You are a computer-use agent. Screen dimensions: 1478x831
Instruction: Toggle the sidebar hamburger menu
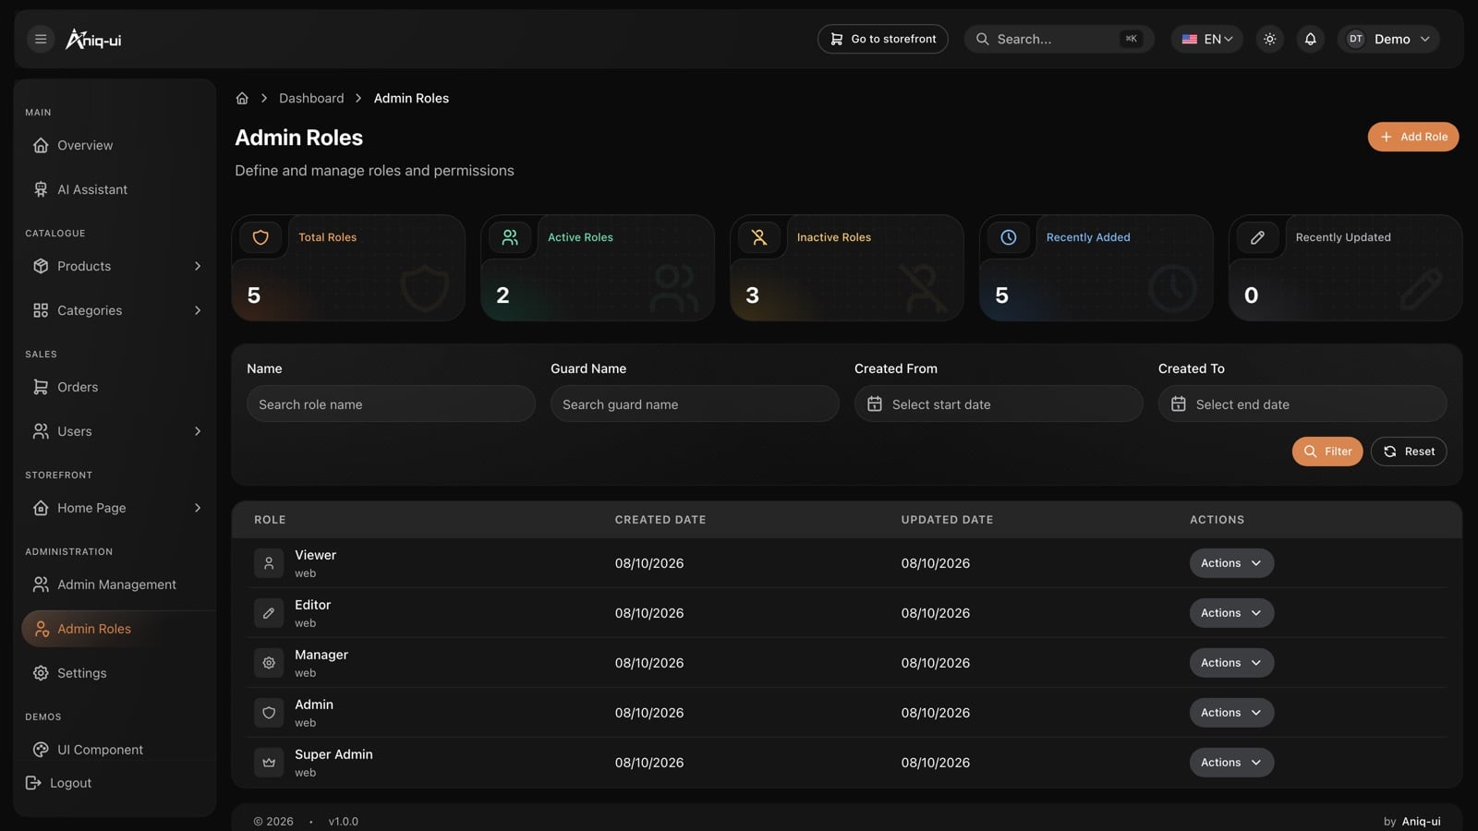41,39
